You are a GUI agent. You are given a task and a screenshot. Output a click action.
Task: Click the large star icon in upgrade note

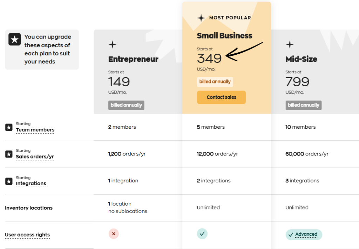tap(14, 40)
